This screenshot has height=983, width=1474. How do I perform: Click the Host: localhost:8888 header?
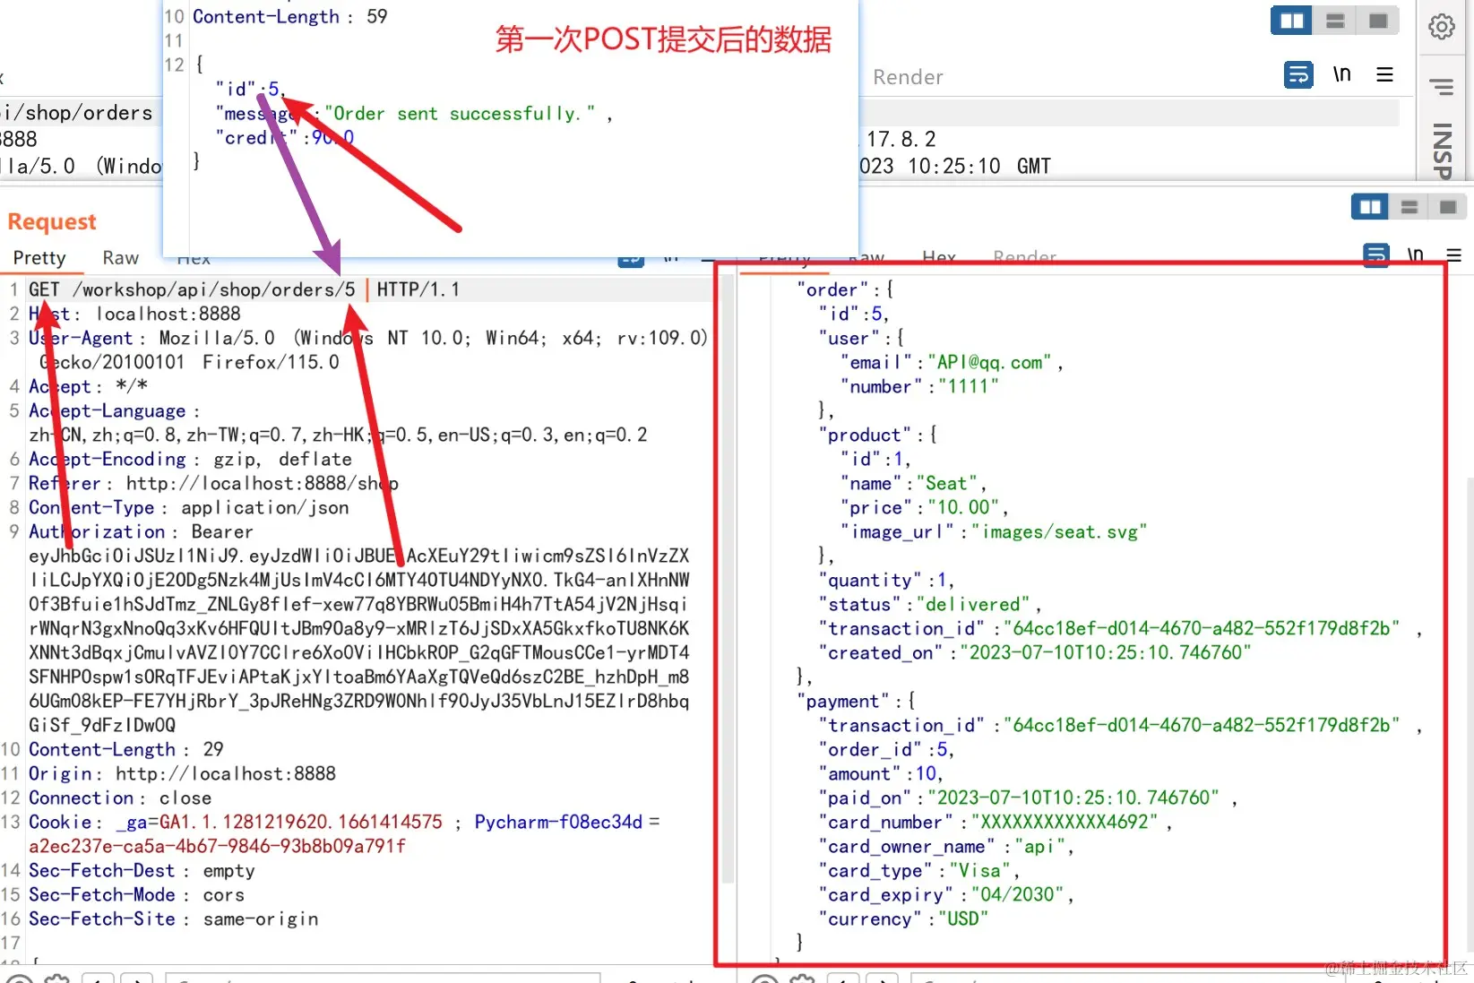click(x=134, y=314)
